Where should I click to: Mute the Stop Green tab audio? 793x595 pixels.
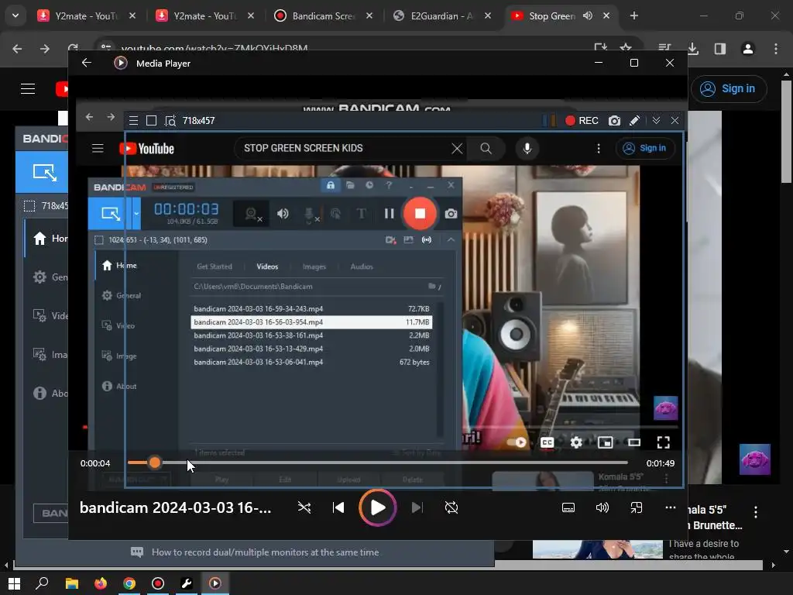pyautogui.click(x=587, y=15)
